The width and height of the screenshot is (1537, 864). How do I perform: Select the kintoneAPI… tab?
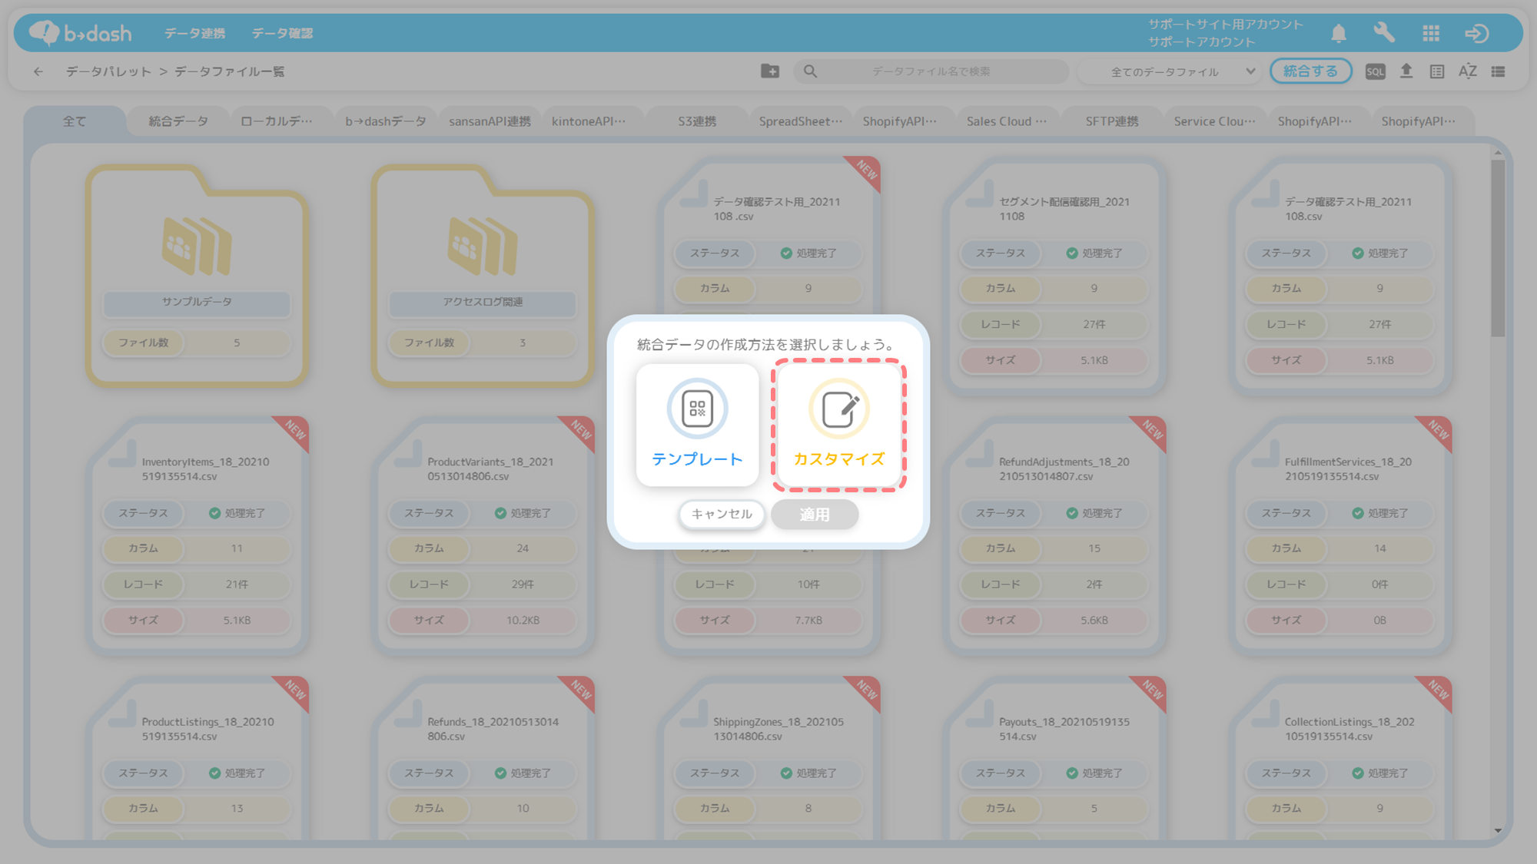589,121
